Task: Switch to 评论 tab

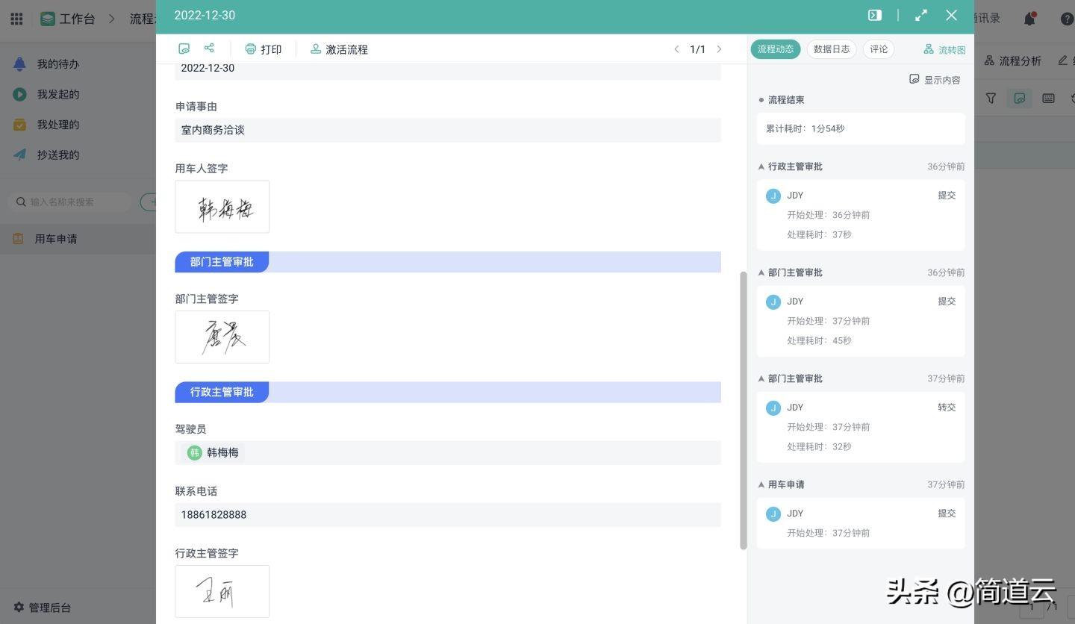Action: click(879, 49)
